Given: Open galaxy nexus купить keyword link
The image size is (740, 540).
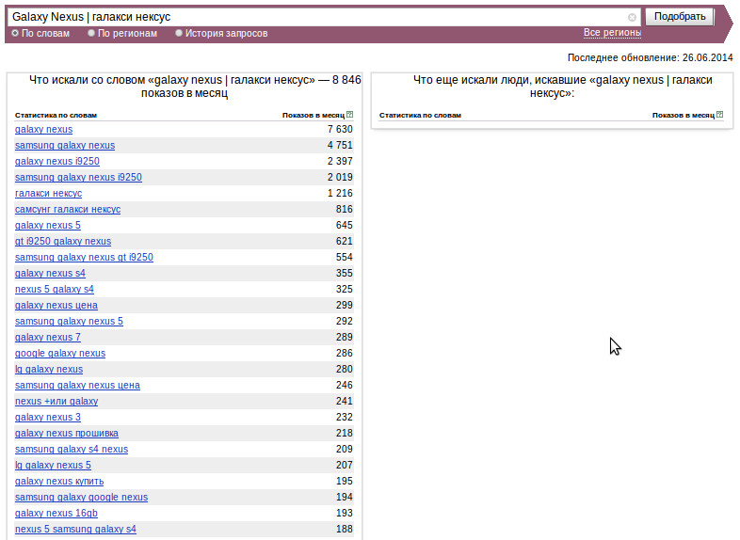Looking at the screenshot, I should pyautogui.click(x=59, y=482).
